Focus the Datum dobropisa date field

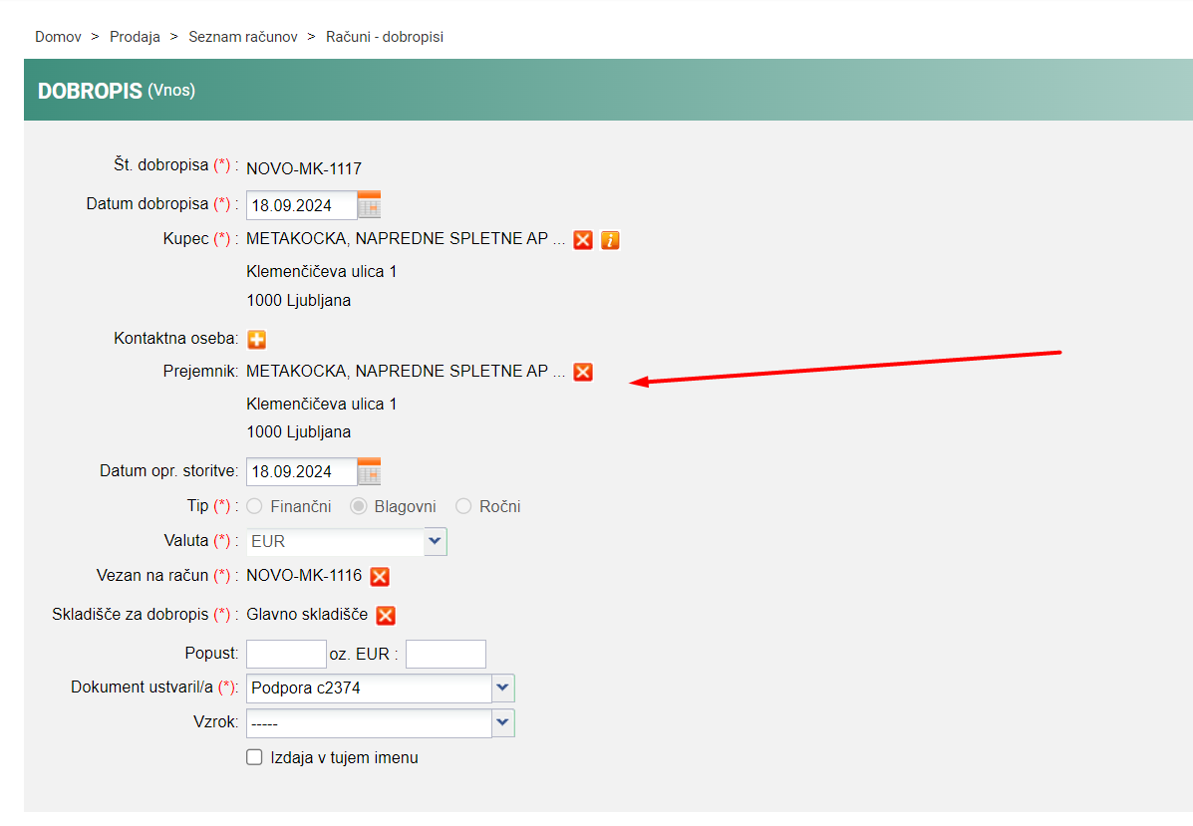click(302, 205)
